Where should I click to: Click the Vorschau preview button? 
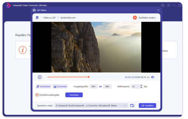(x=74, y=95)
